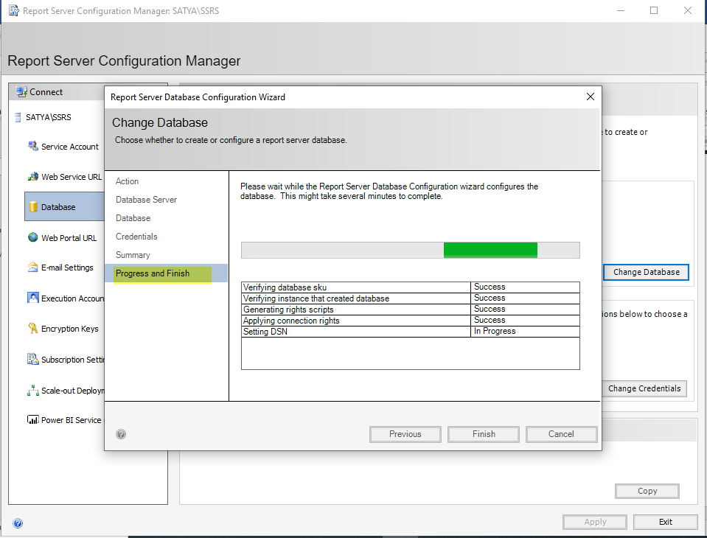Click the Web Portal URL globe icon
This screenshot has width=707, height=538.
(32, 237)
